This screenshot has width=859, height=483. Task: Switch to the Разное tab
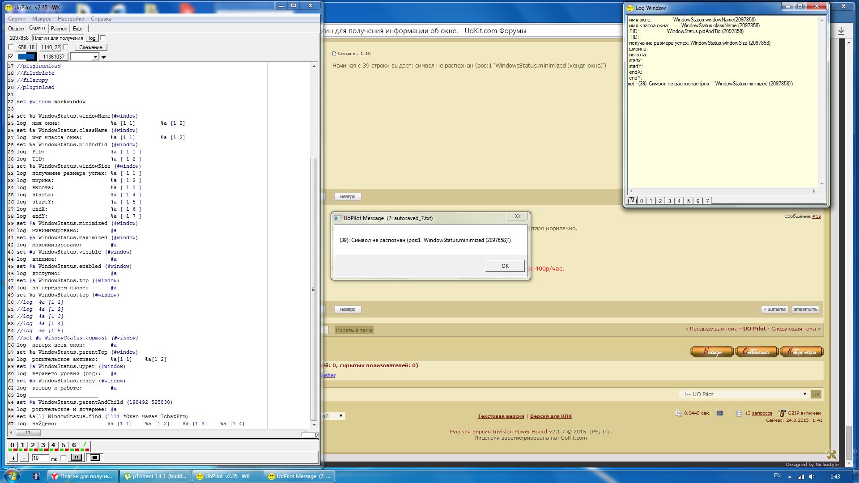click(x=59, y=29)
